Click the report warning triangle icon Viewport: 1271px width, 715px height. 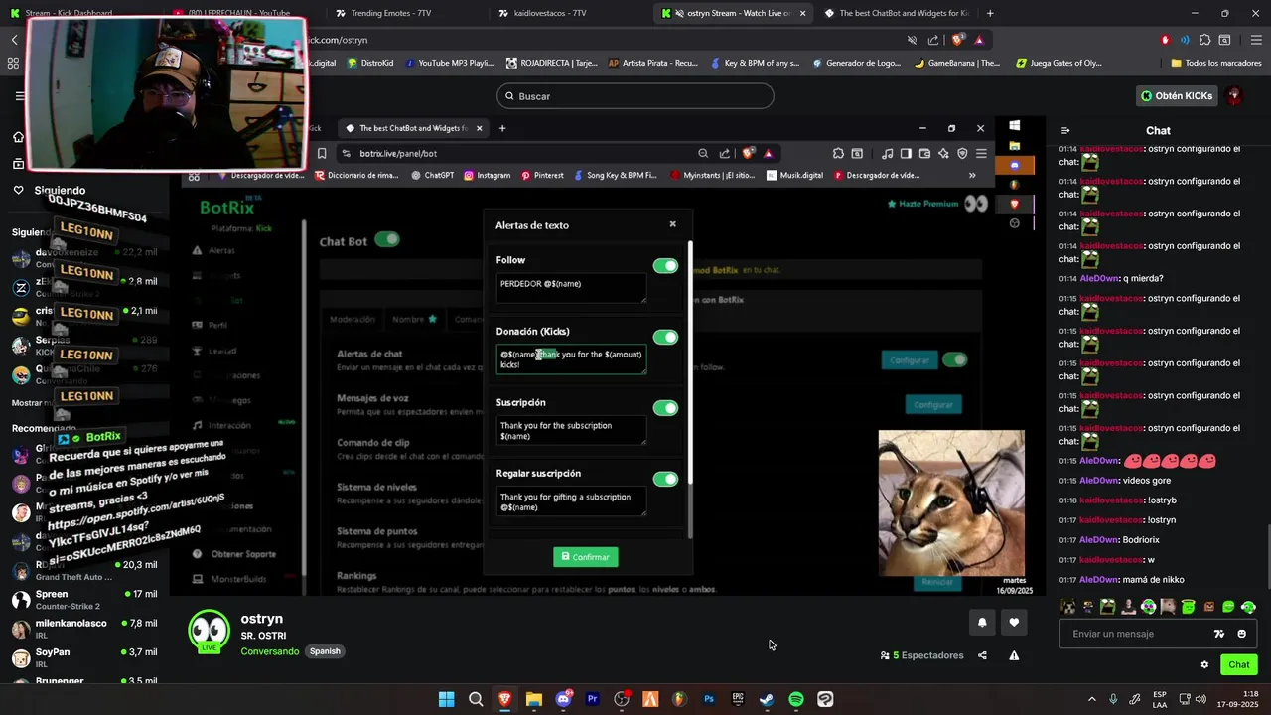click(x=1014, y=655)
